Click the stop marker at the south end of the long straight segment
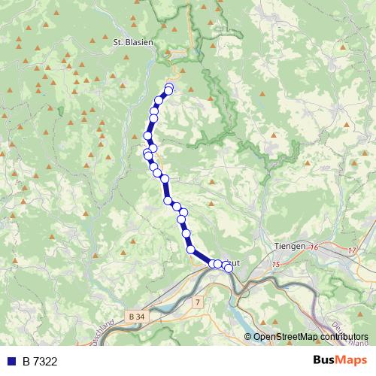 [168, 201]
